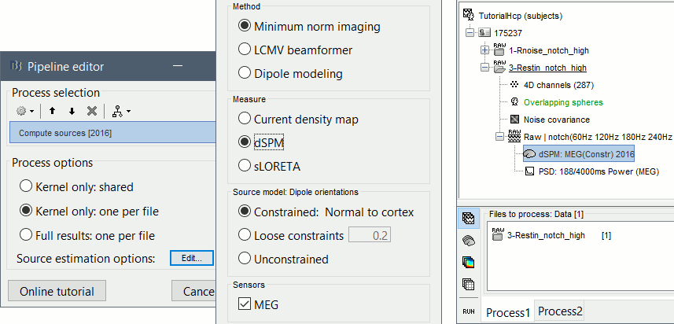674x324 pixels.
Task: Open the gear menu to add a process
Action: click(24, 112)
